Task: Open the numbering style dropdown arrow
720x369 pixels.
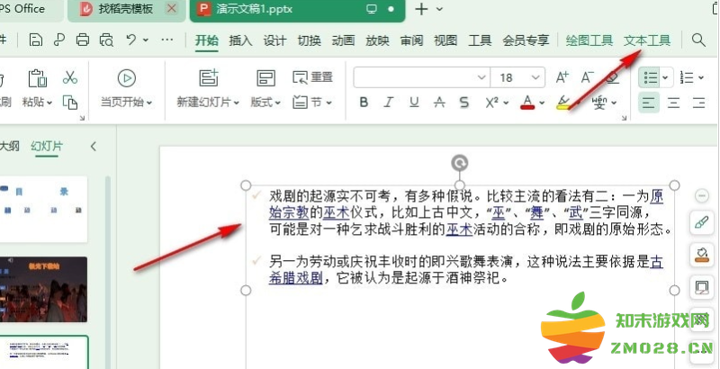Action: click(701, 77)
